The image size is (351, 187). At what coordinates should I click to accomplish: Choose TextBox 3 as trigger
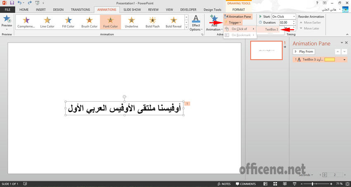click(x=268, y=29)
